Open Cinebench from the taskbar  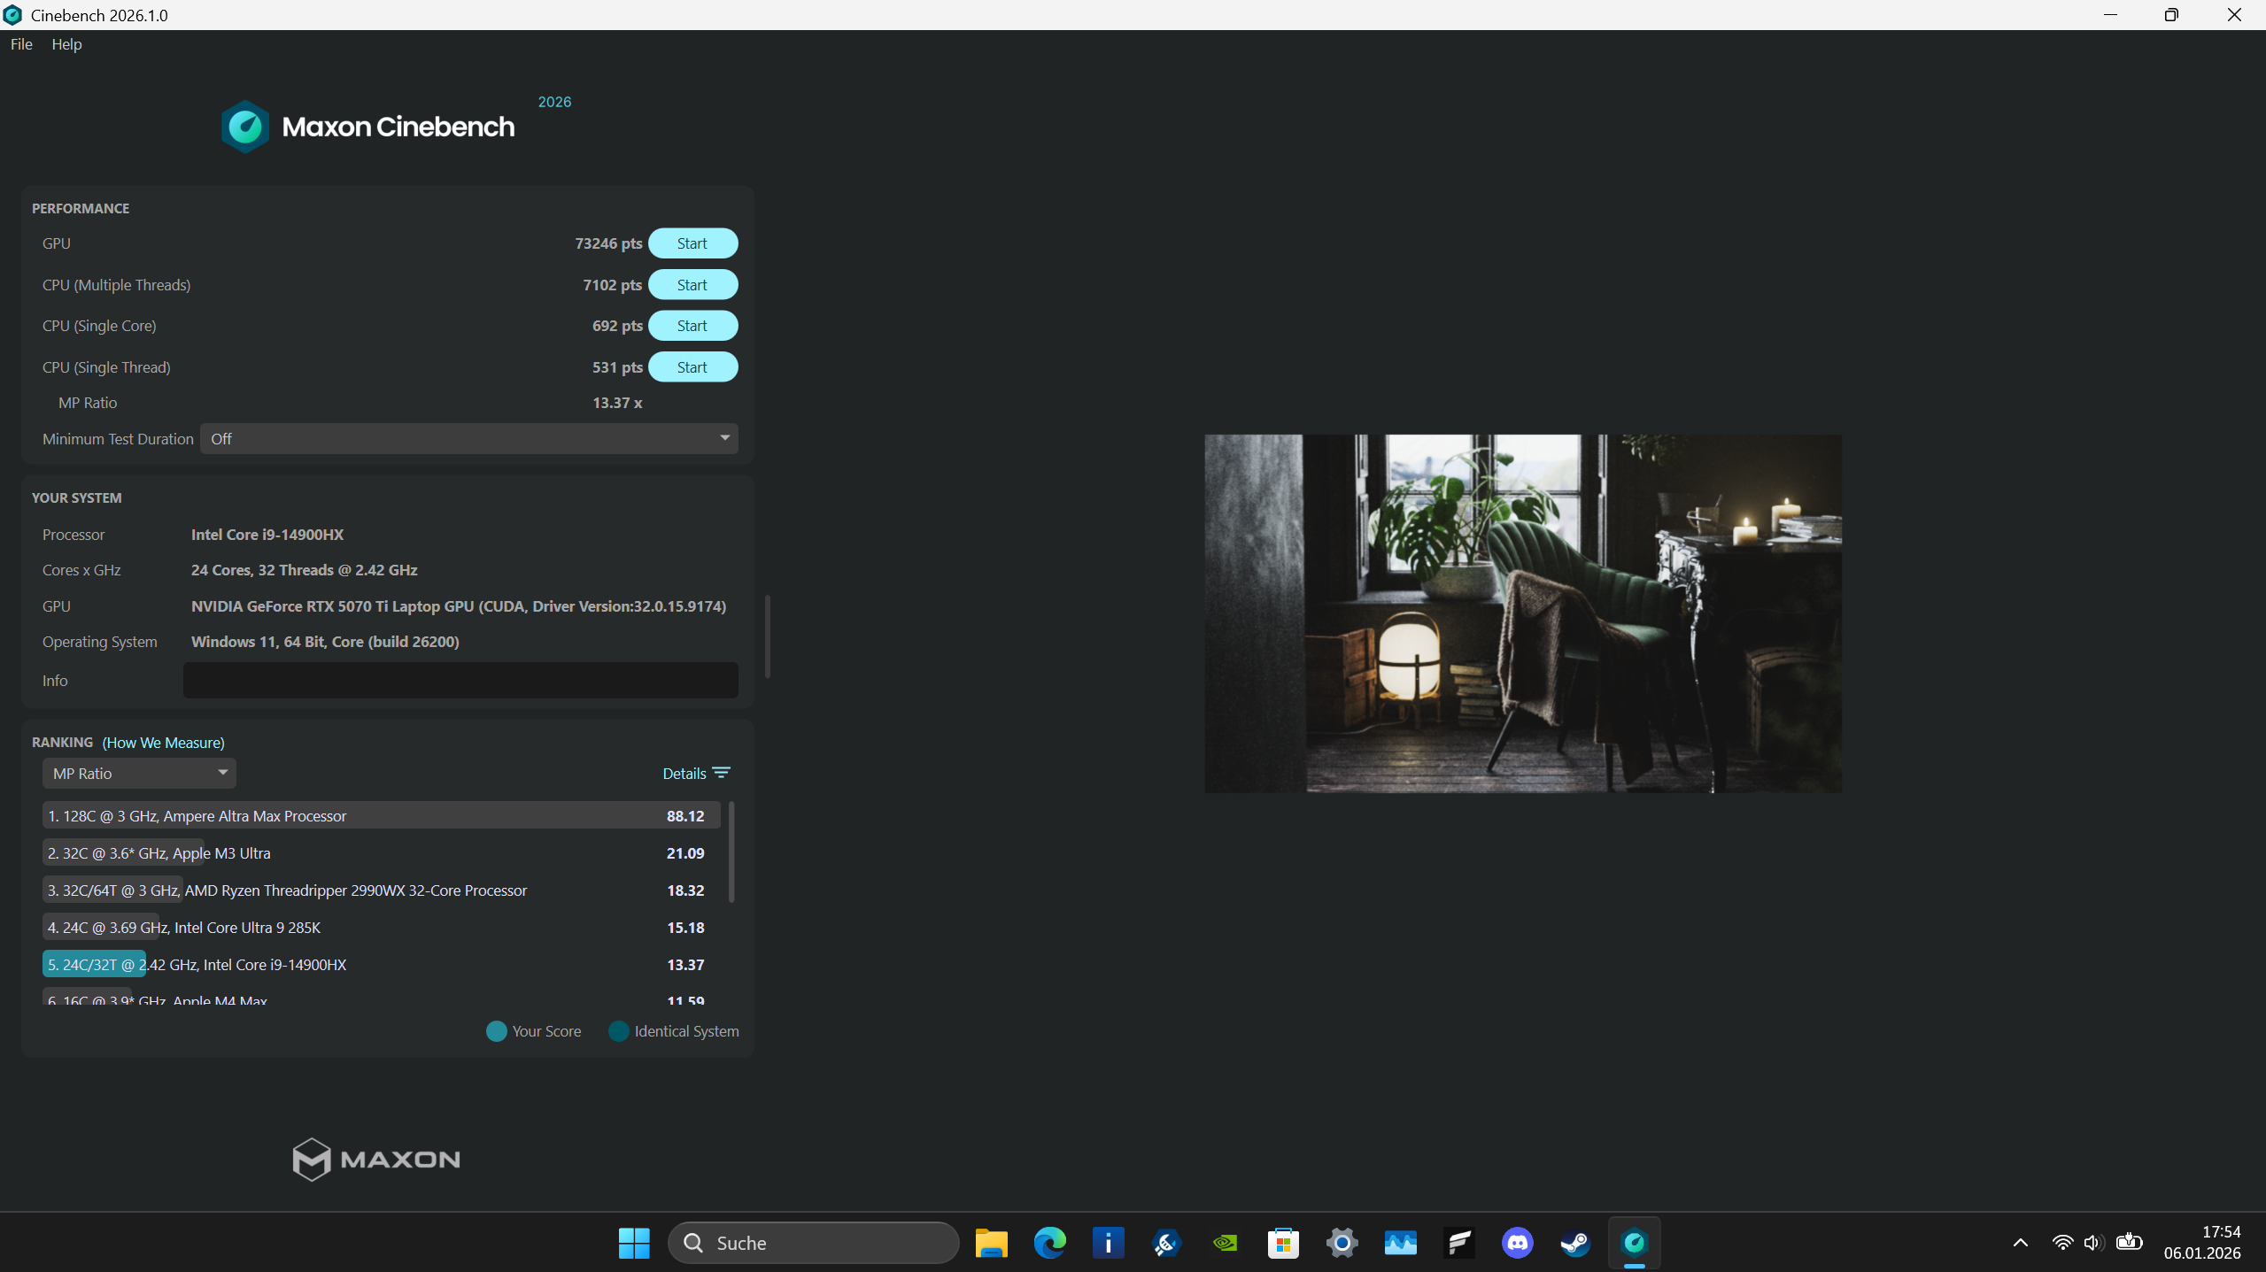click(1633, 1242)
